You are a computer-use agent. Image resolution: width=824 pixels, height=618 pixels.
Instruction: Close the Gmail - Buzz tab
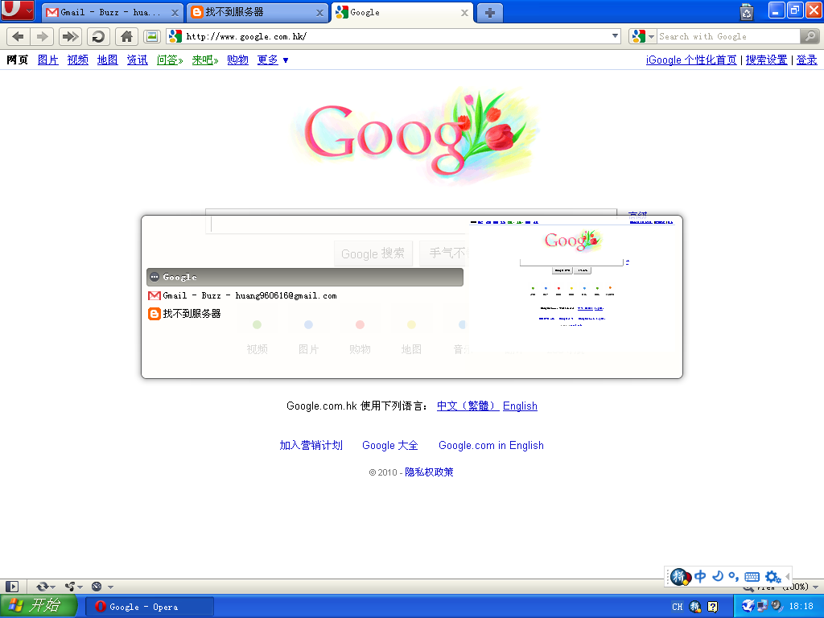(175, 13)
